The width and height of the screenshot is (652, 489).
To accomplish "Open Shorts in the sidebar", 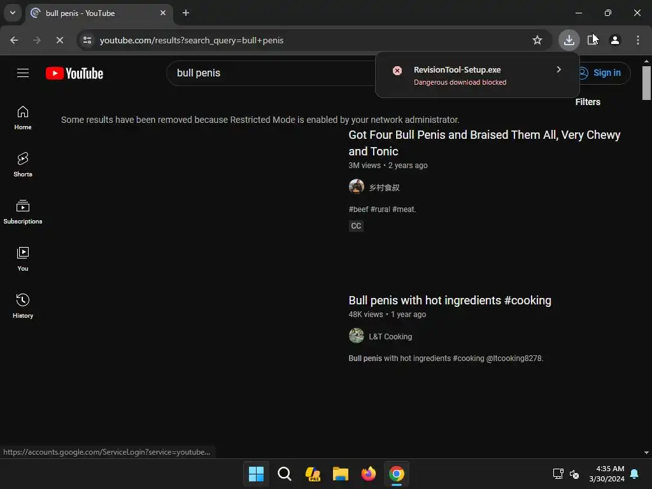I will pyautogui.click(x=23, y=165).
